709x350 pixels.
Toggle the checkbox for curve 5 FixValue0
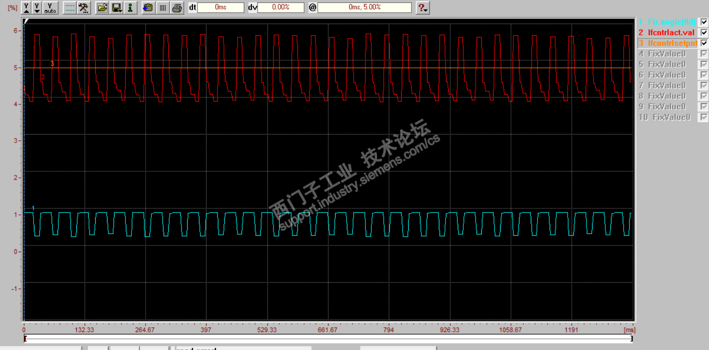tap(704, 64)
